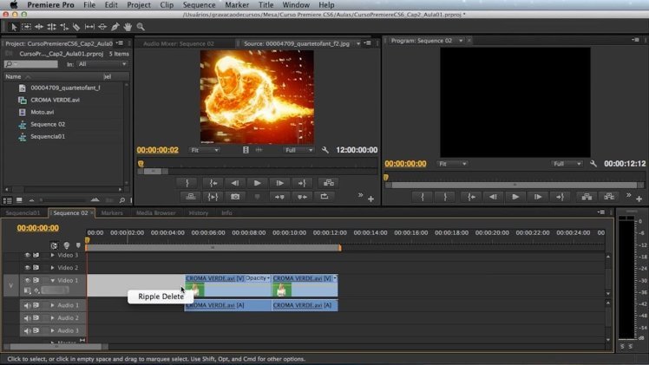Play the Program monitor sequence

[515, 197]
